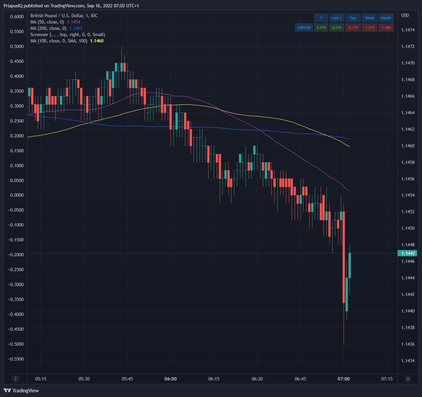Click the -0.5000 left scale label

pyautogui.click(x=16, y=344)
